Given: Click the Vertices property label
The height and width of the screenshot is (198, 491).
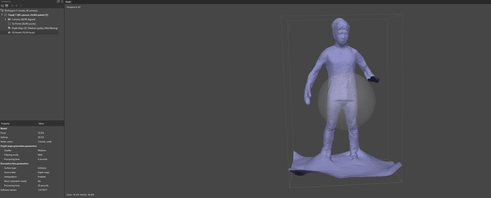Looking at the screenshot, I should coord(4,137).
